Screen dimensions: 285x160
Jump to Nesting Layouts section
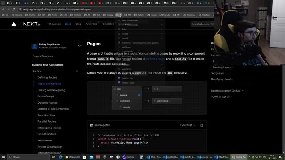pyautogui.click(x=223, y=67)
